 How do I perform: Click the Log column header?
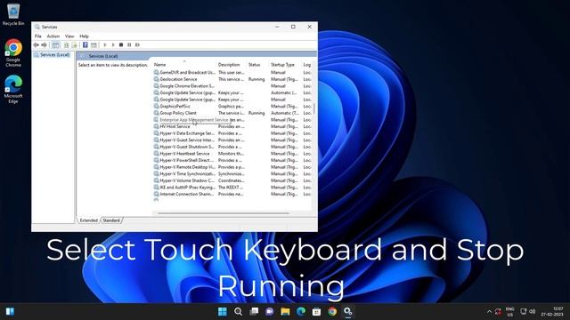[306, 65]
